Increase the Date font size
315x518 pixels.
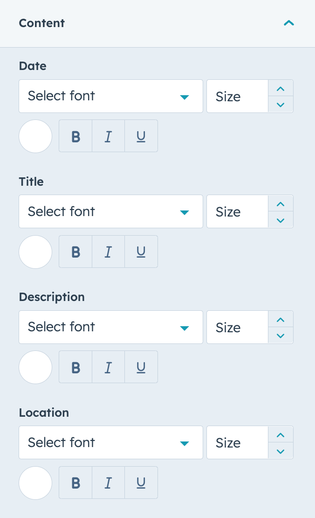[x=281, y=88]
